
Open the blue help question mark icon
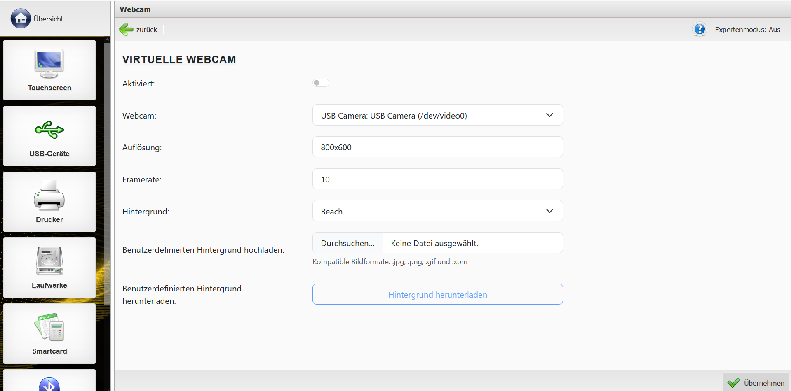(x=699, y=29)
